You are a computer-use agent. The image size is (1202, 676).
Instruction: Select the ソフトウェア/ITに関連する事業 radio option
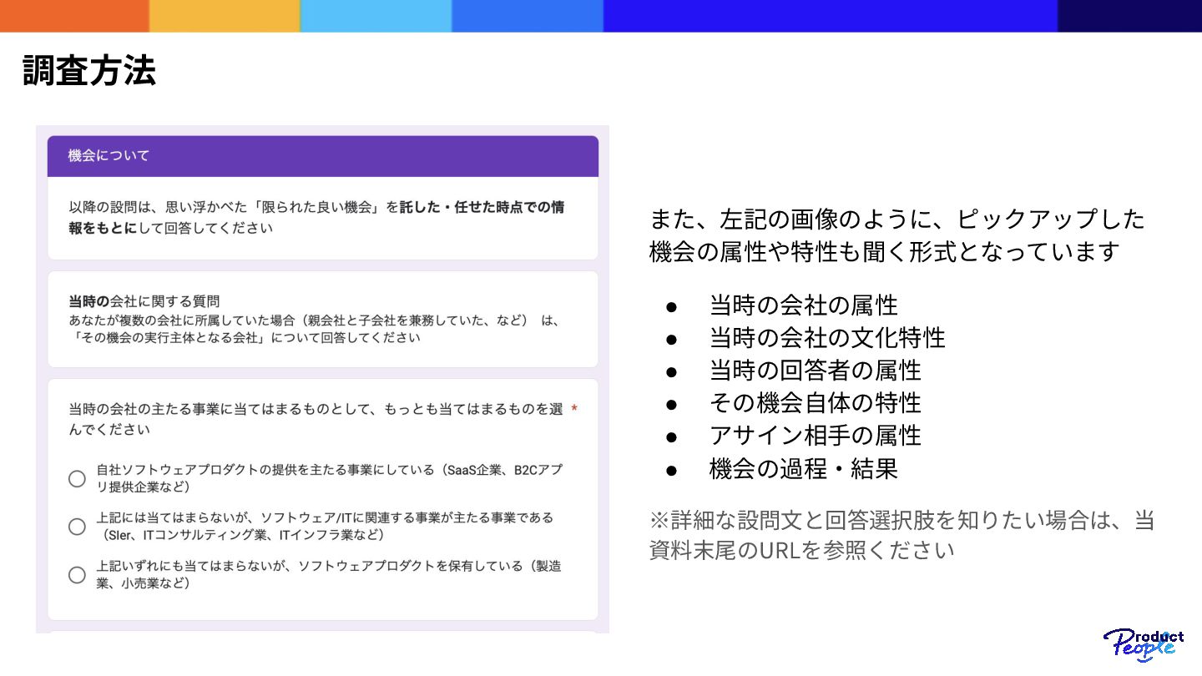point(77,527)
